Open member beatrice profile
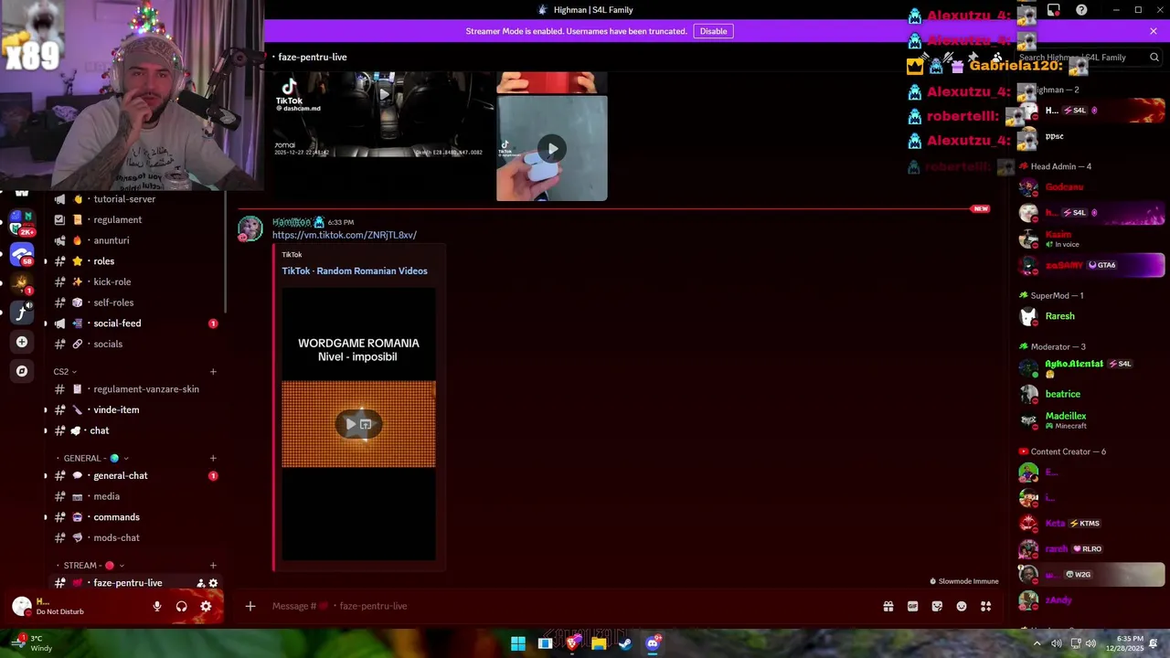This screenshot has width=1170, height=658. tap(1062, 394)
